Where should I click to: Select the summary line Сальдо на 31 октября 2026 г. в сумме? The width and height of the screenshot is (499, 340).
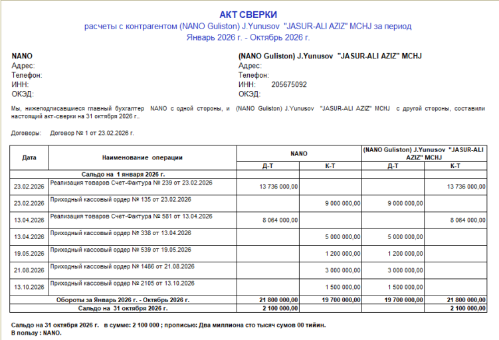pos(168,325)
